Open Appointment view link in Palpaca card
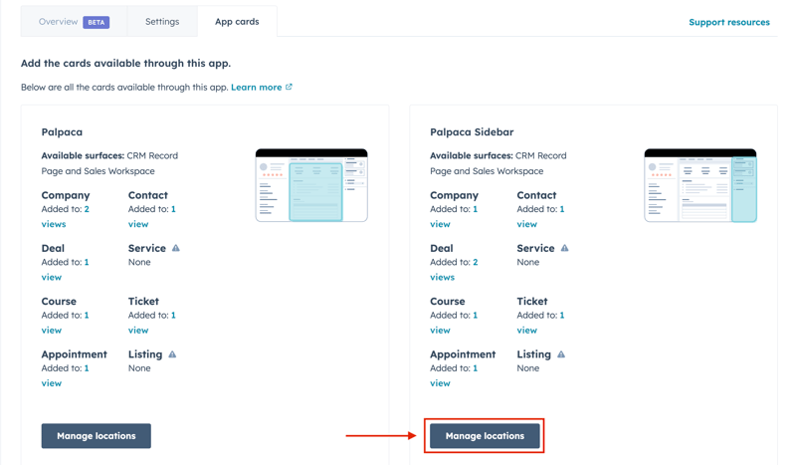This screenshot has width=796, height=465. 52,383
